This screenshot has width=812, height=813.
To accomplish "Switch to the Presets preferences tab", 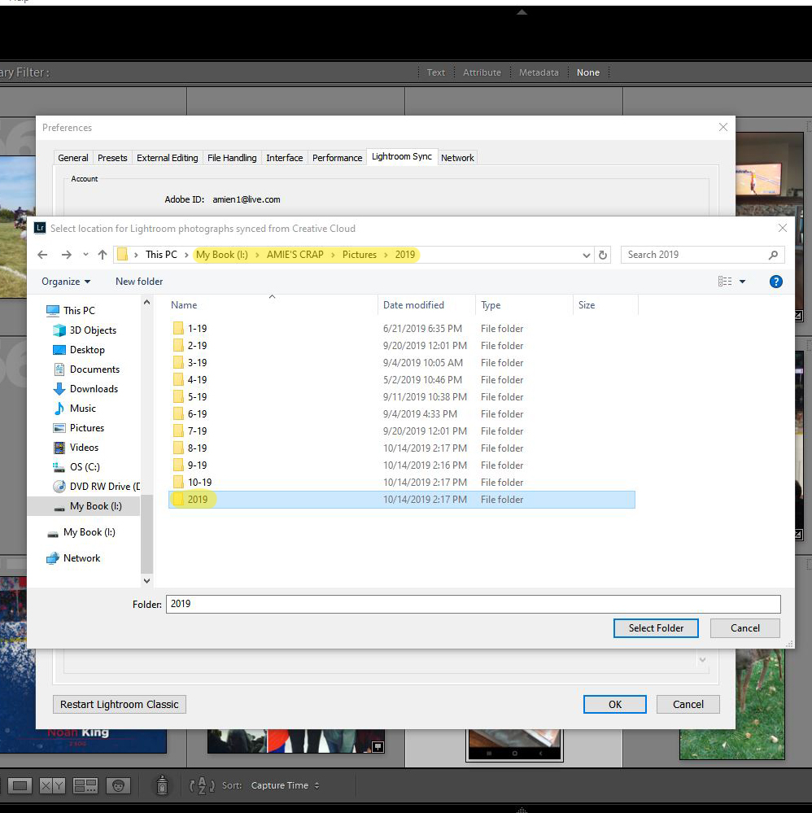I will pyautogui.click(x=112, y=158).
